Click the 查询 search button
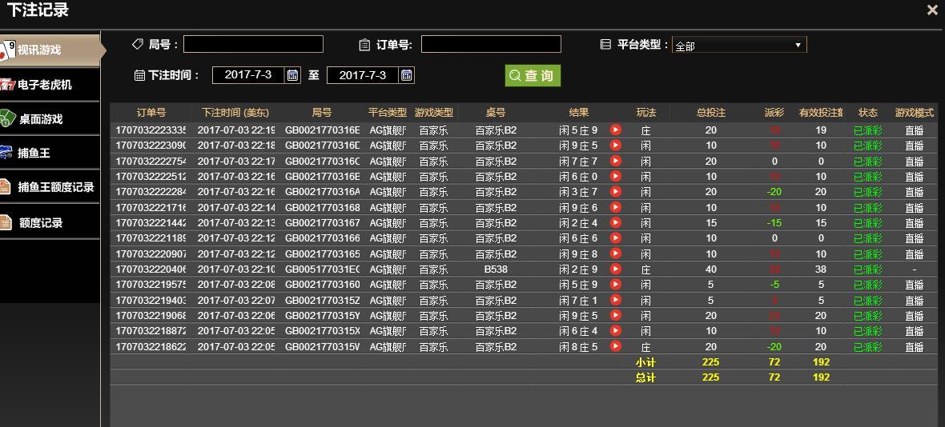Screen dimensions: 945x427 [x=533, y=76]
